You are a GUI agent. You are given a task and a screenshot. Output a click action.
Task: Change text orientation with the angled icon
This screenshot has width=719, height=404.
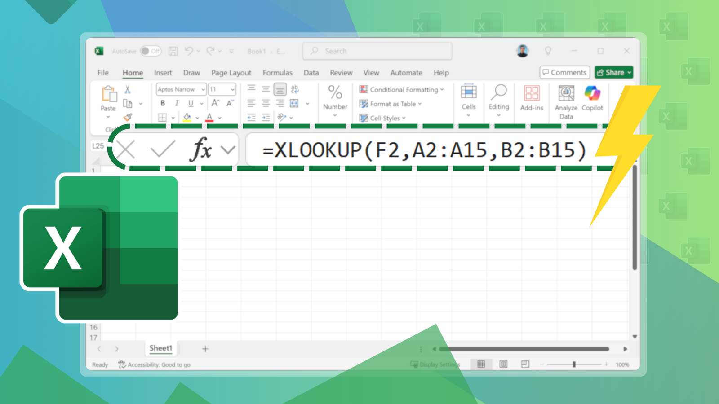coord(282,117)
